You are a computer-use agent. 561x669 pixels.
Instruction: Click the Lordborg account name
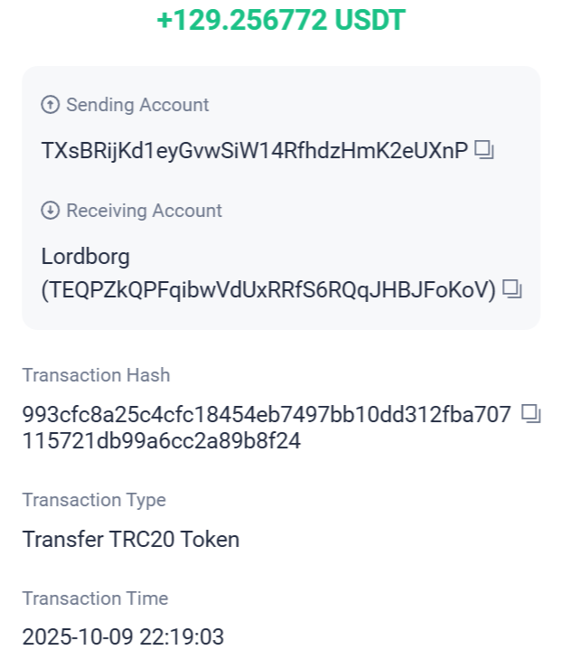(x=86, y=257)
